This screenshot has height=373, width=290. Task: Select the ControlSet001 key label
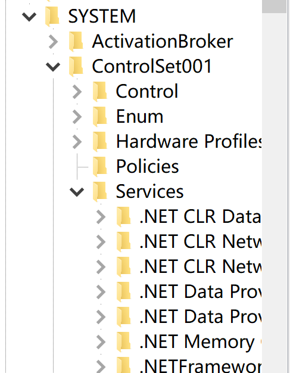152,66
